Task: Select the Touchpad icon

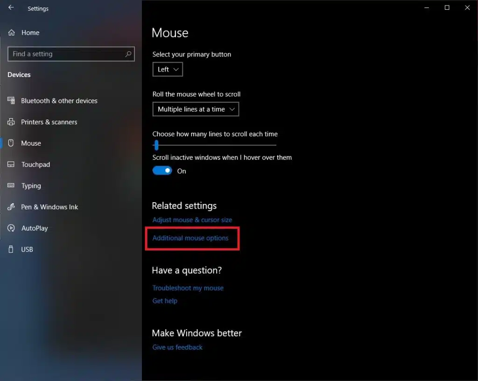Action: tap(12, 164)
